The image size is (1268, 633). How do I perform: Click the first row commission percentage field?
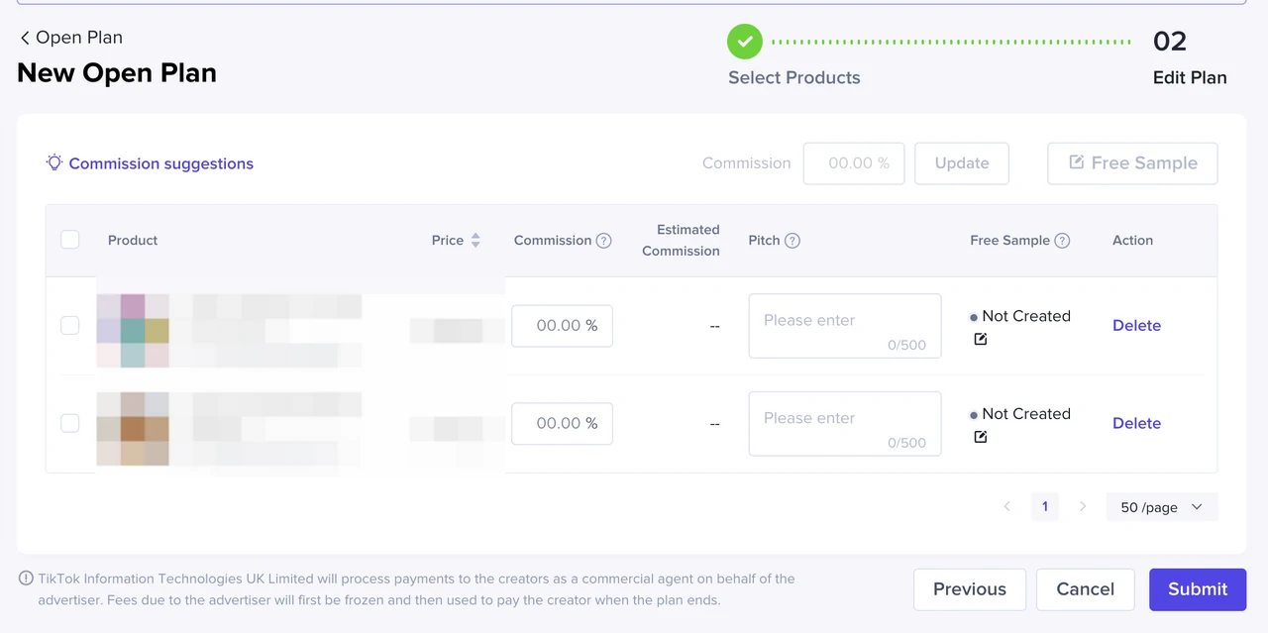click(562, 326)
